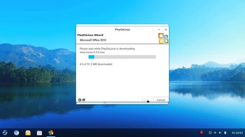Click the 'wine-mono-4.5.6.msi' filename text
Screen dimensions: 245x137
92,52
